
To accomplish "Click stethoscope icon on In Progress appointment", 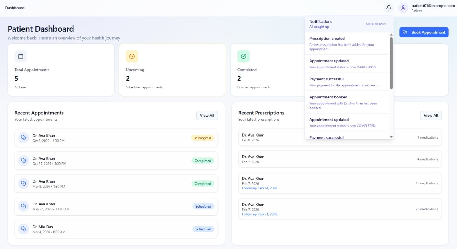I will [x=24, y=138].
